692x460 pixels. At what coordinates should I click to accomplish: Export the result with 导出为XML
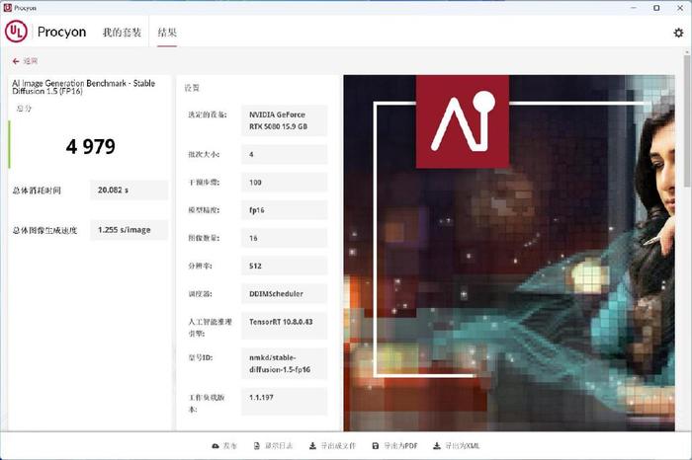coord(457,446)
